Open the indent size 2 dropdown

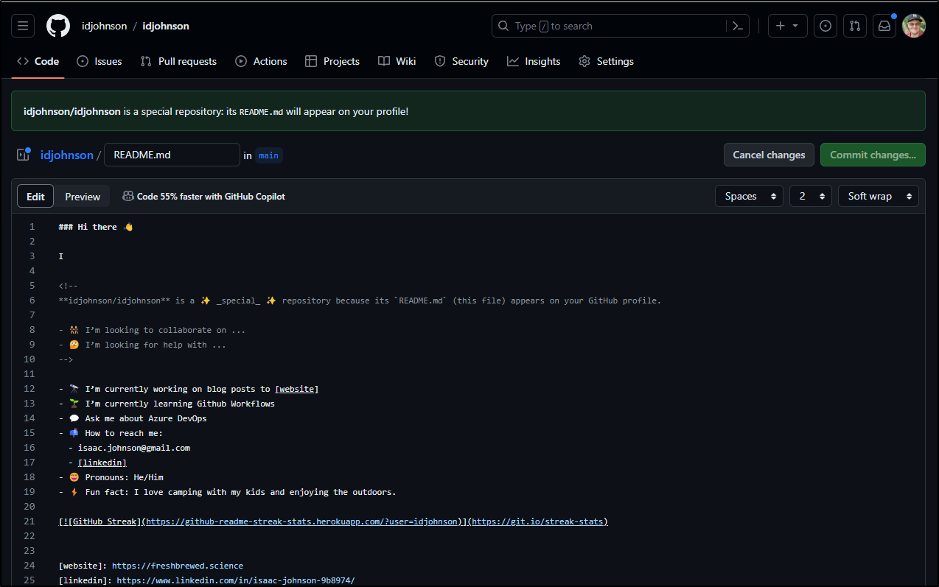tap(811, 196)
